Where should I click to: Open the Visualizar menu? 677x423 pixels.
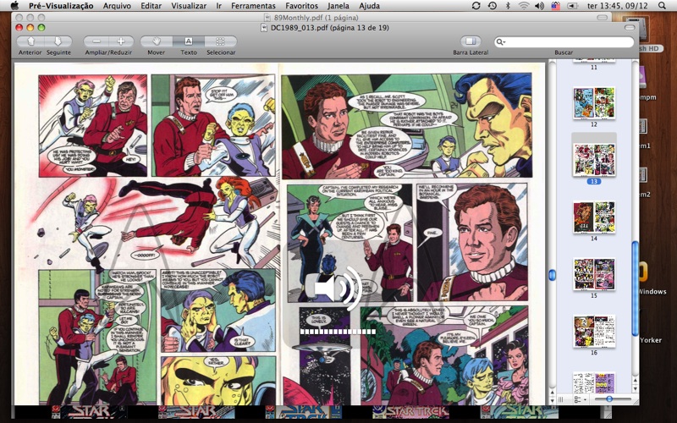189,6
